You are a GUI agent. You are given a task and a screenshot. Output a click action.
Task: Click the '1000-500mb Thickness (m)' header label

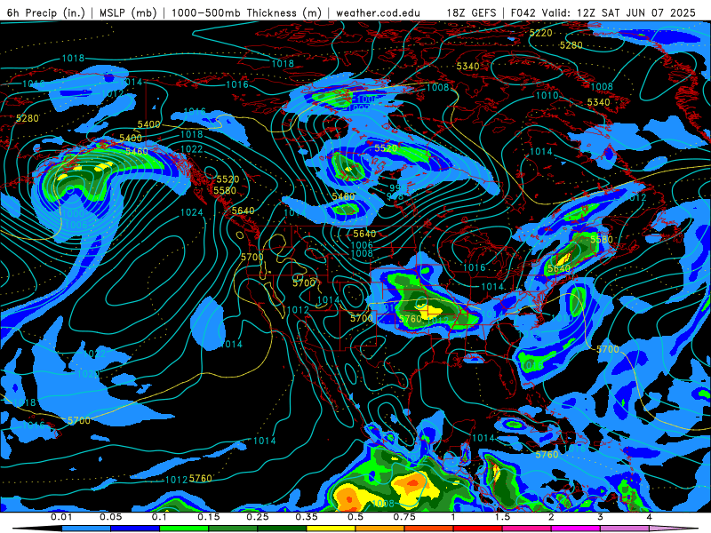246,12
